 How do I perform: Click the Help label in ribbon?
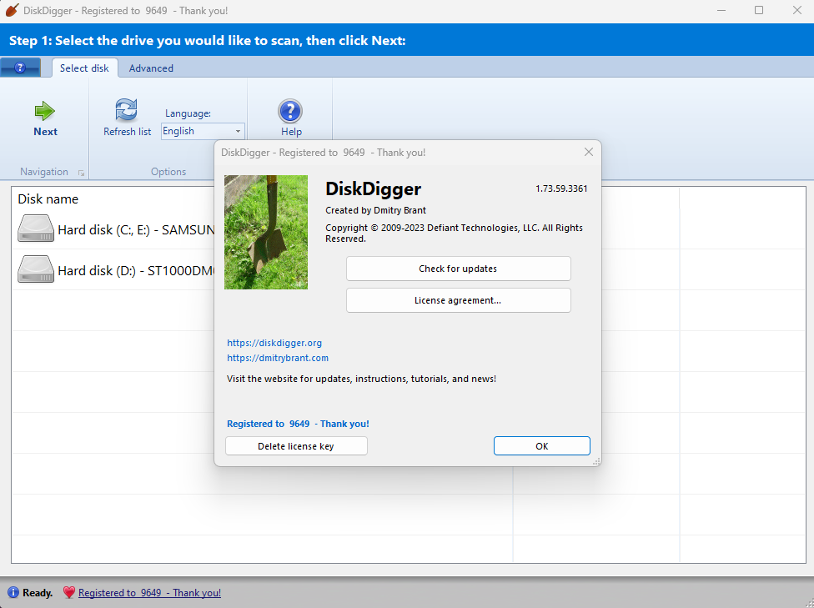291,132
